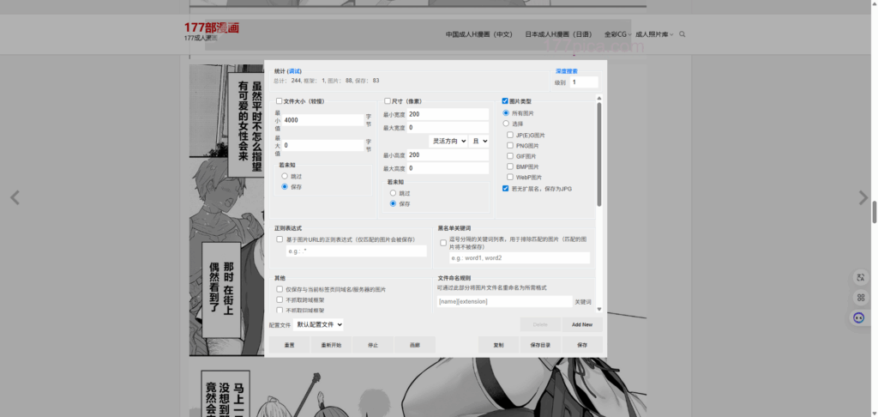Expand the 全彩CG site menu

pos(617,34)
